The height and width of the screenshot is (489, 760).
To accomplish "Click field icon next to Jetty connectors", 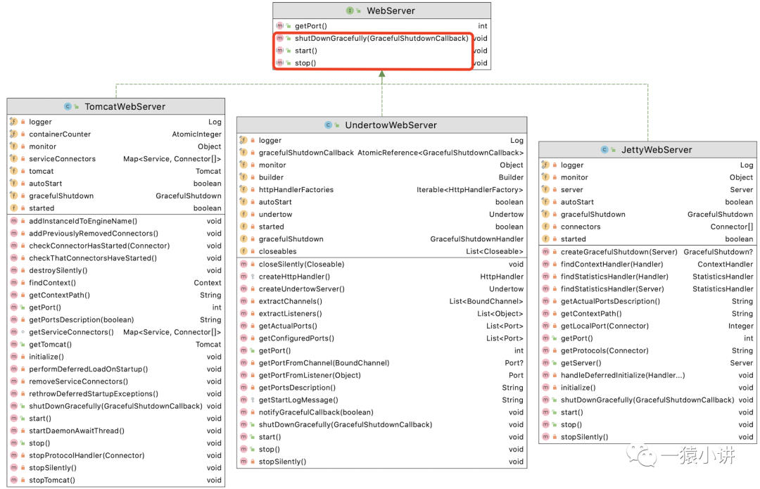I will [x=546, y=227].
